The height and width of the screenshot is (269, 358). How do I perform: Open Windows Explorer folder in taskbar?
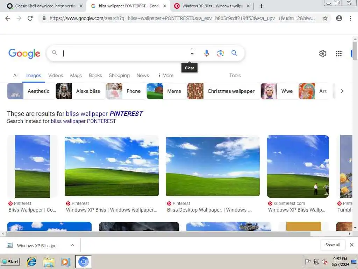tap(49, 262)
